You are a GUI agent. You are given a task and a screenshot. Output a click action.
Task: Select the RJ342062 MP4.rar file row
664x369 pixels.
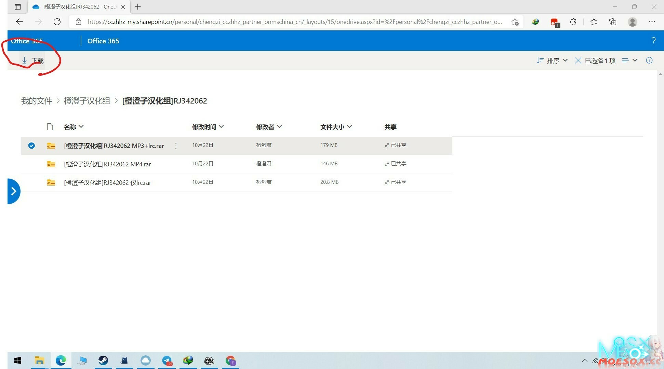[107, 164]
